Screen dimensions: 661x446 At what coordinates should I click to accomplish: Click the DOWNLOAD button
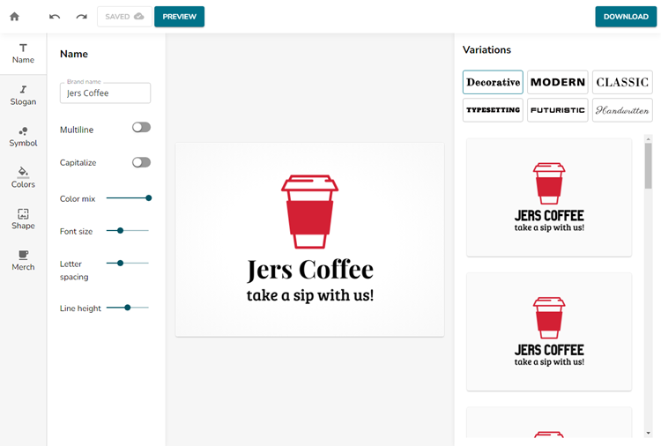pos(626,17)
